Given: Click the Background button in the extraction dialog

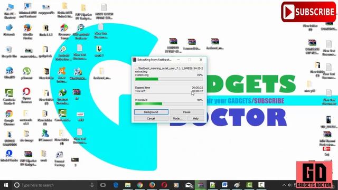Looking at the screenshot, I should pos(151,112).
